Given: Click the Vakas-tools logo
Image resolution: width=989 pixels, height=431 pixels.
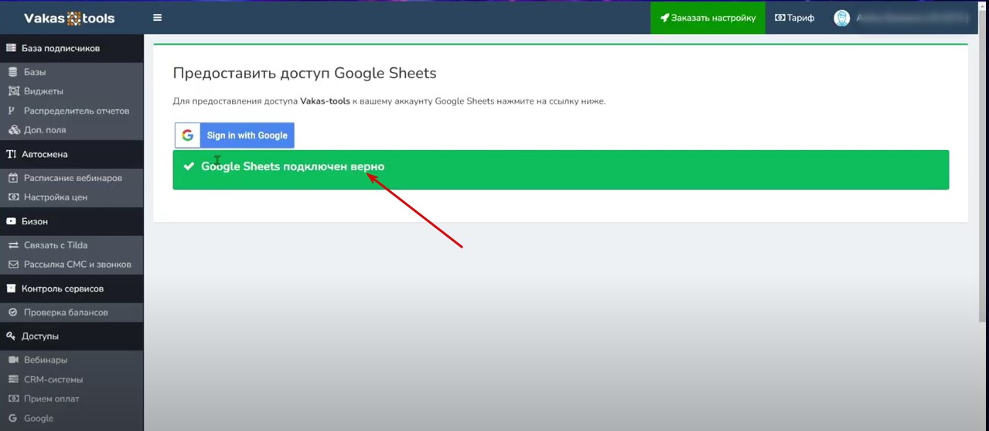Looking at the screenshot, I should click(x=70, y=18).
